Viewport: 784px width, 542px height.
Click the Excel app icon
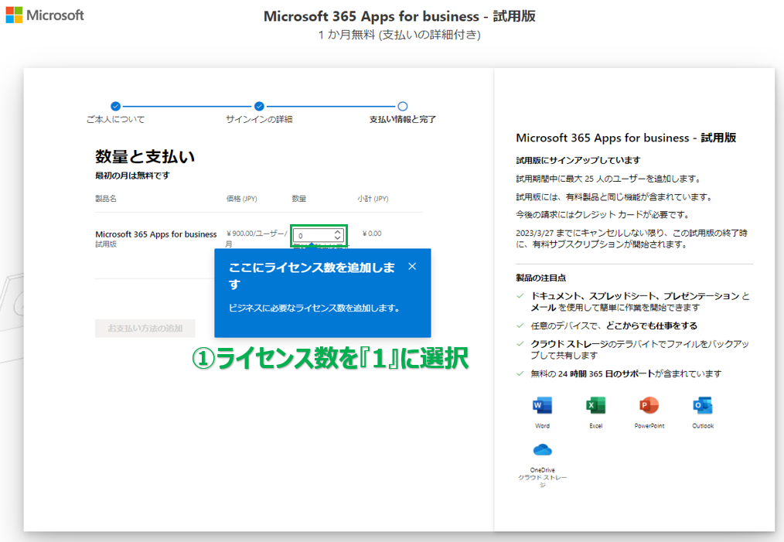[x=595, y=405]
